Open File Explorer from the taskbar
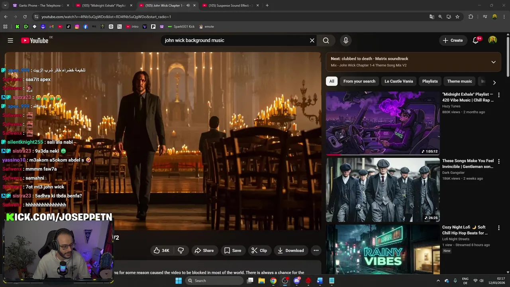 pyautogui.click(x=262, y=281)
